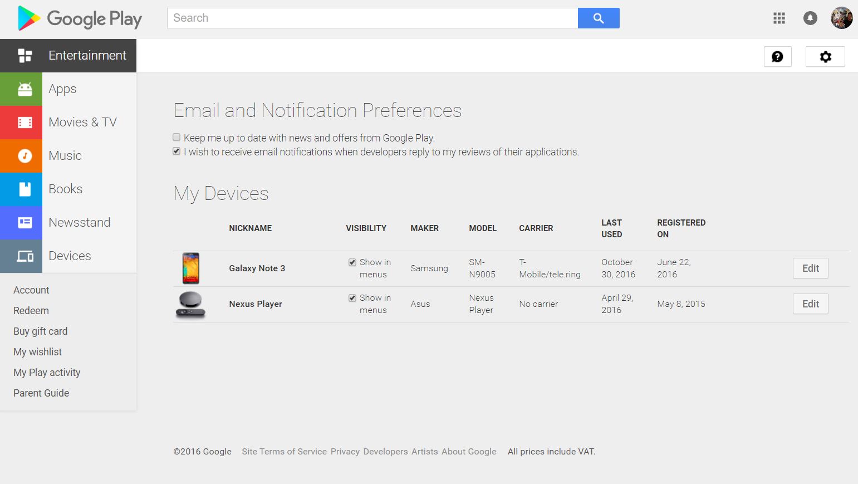Edit the Nexus Player device
Viewport: 858px width, 484px height.
[x=810, y=304]
